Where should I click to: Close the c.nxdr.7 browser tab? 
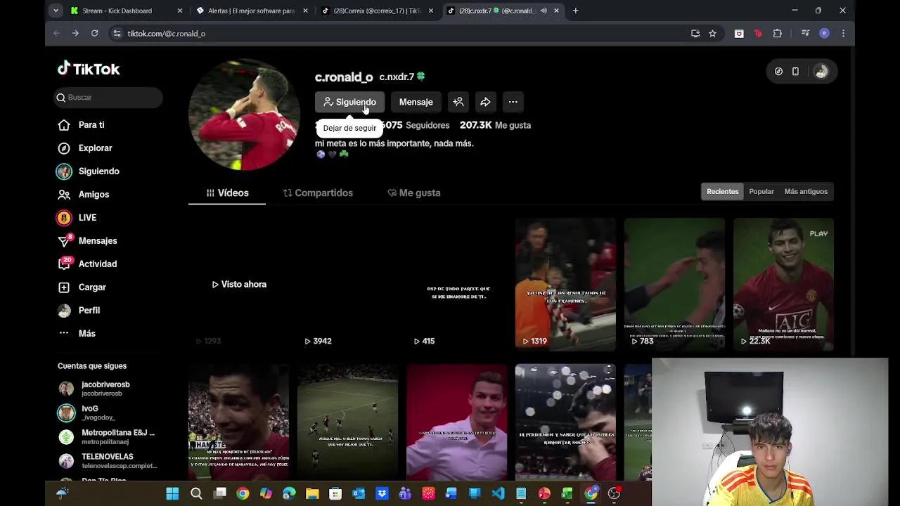(x=556, y=11)
